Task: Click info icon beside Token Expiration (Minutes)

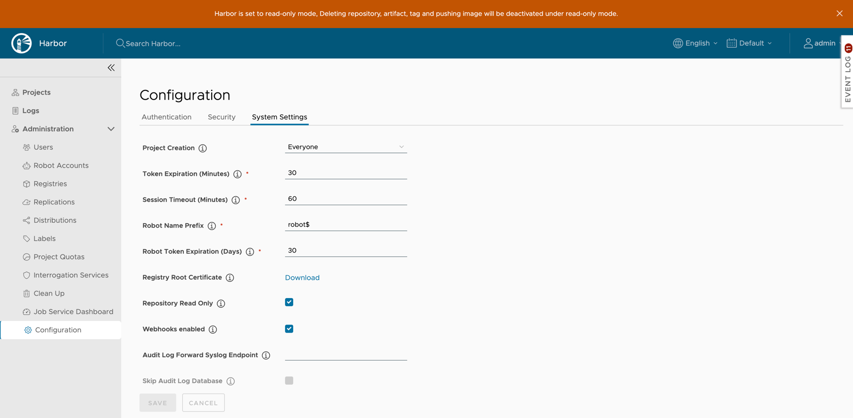Action: pyautogui.click(x=237, y=174)
